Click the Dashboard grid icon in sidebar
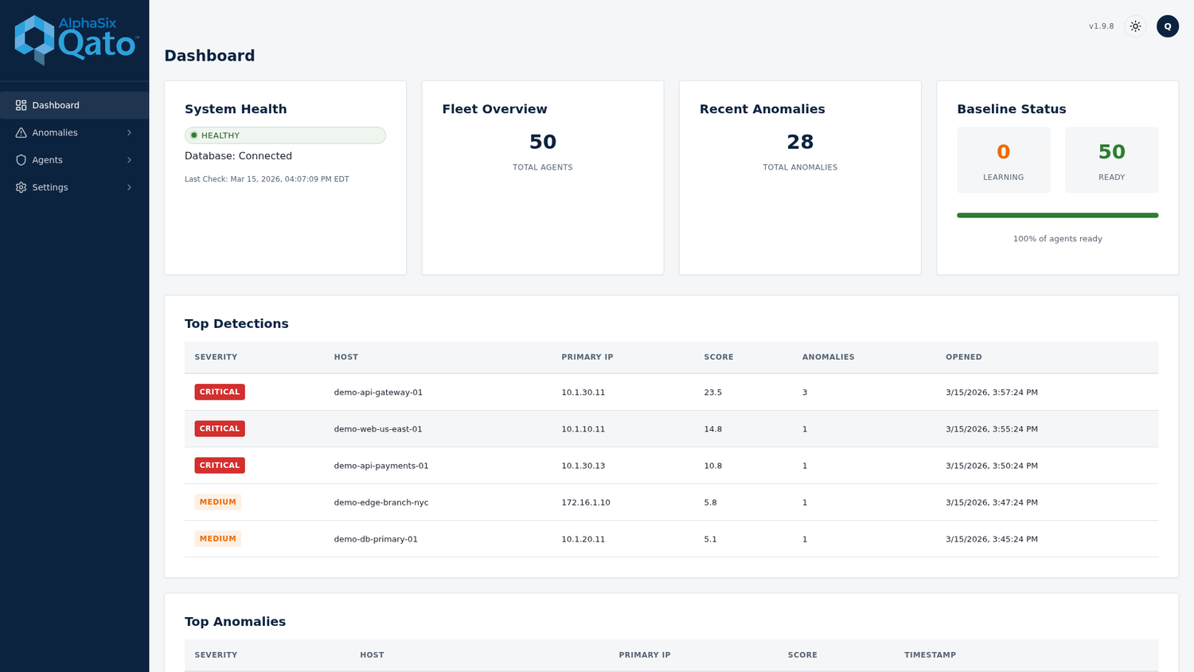Image resolution: width=1194 pixels, height=672 pixels. [21, 105]
